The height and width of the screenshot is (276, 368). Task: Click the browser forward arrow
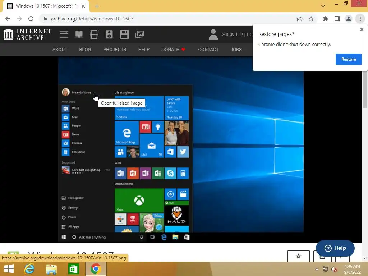pos(19,19)
